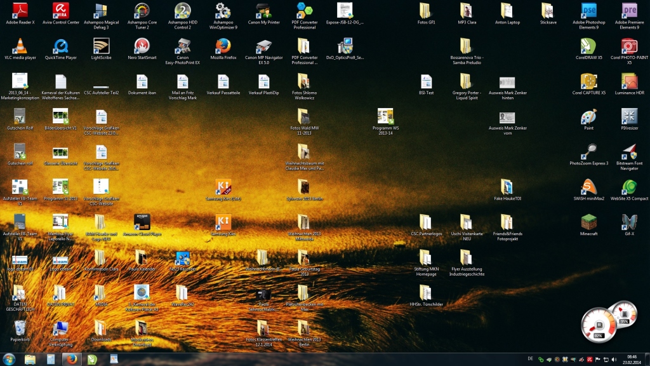Select the Ashampoo HDD Control 2 icon
This screenshot has width=650, height=366.
pos(182,10)
